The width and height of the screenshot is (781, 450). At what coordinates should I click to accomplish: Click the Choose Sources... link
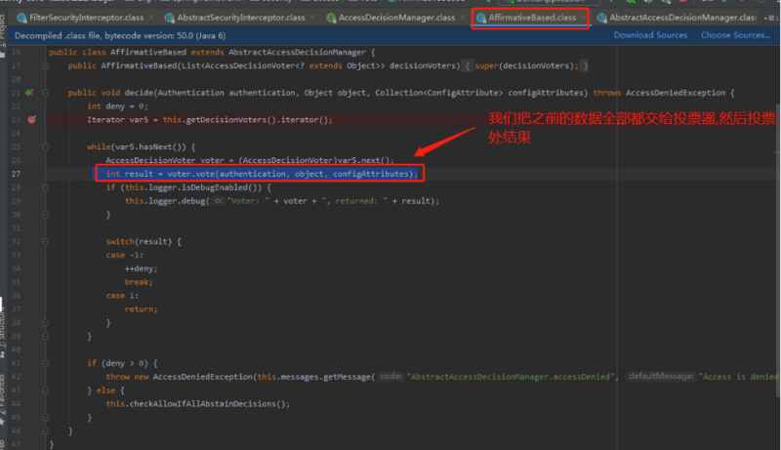click(x=736, y=35)
